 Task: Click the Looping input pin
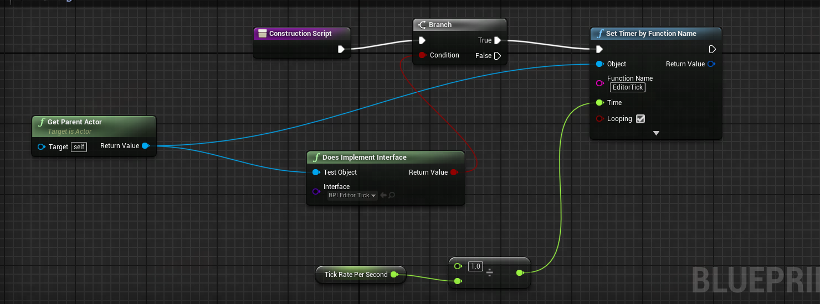(599, 119)
